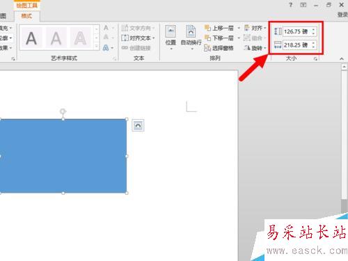This screenshot has height=261, width=348.
Task: Click the 组合 group objects button
Action: click(254, 38)
